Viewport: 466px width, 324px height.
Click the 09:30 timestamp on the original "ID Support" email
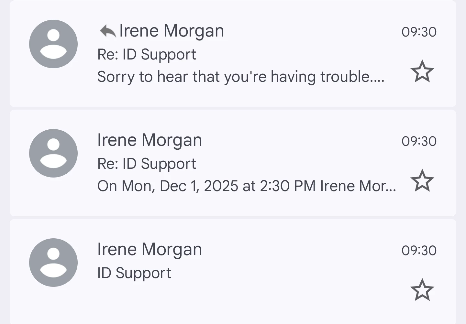pos(419,251)
